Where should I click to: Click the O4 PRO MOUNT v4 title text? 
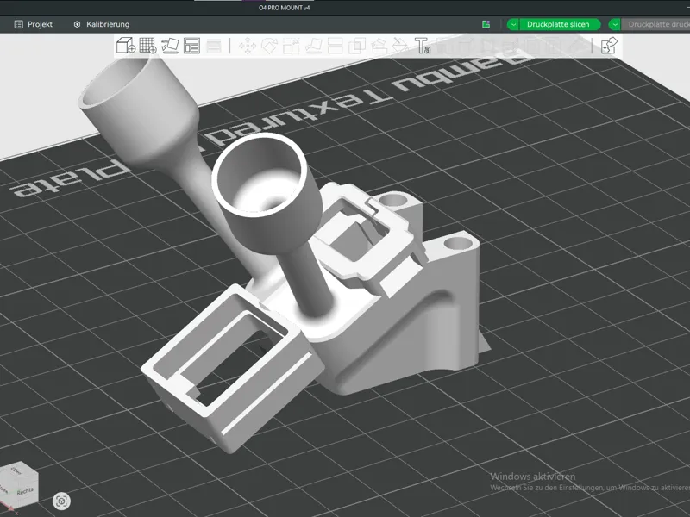[285, 8]
